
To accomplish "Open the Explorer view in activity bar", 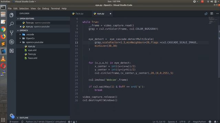I will (11, 15).
